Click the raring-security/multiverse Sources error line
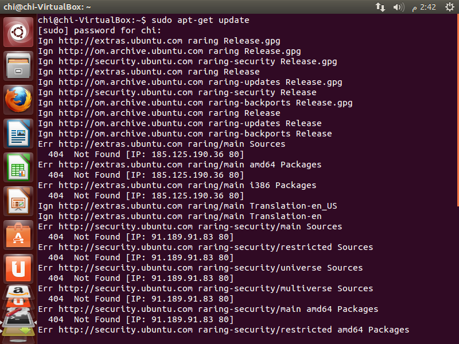This screenshot has width=459, height=344. 205,288
